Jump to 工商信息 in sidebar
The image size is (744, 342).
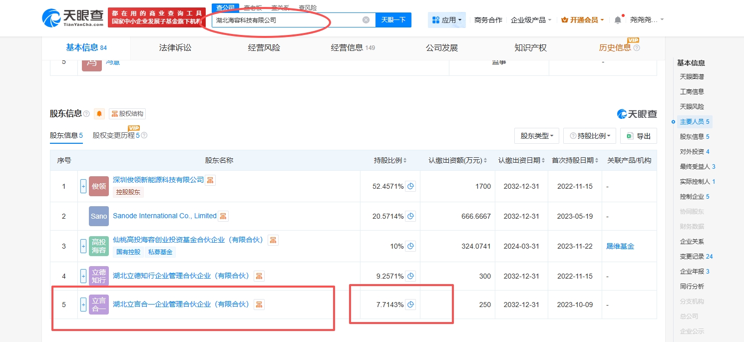tap(692, 92)
